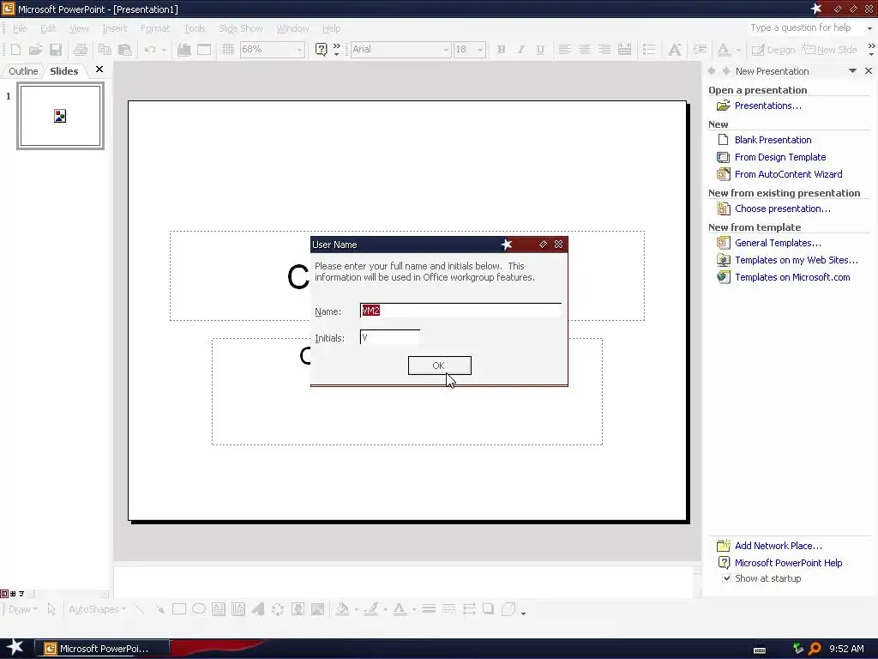
Task: Open the Insert menu
Action: [115, 28]
